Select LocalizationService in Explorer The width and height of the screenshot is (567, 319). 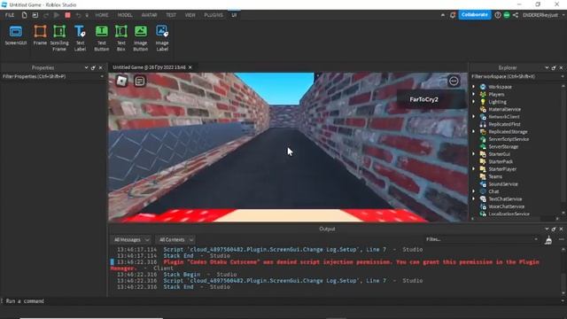[509, 214]
